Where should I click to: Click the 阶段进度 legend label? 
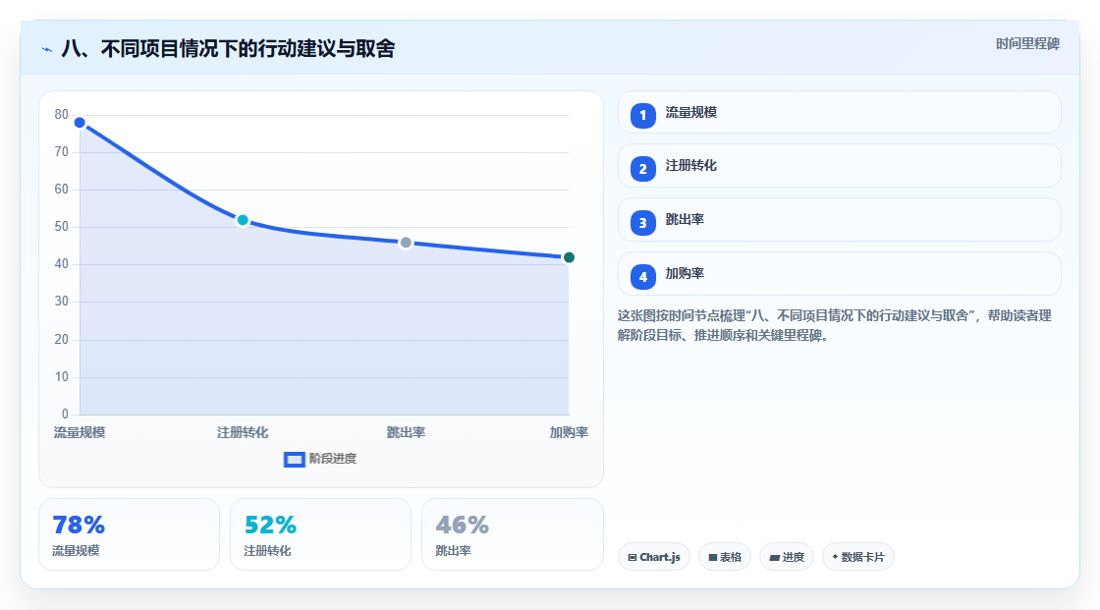click(x=333, y=459)
